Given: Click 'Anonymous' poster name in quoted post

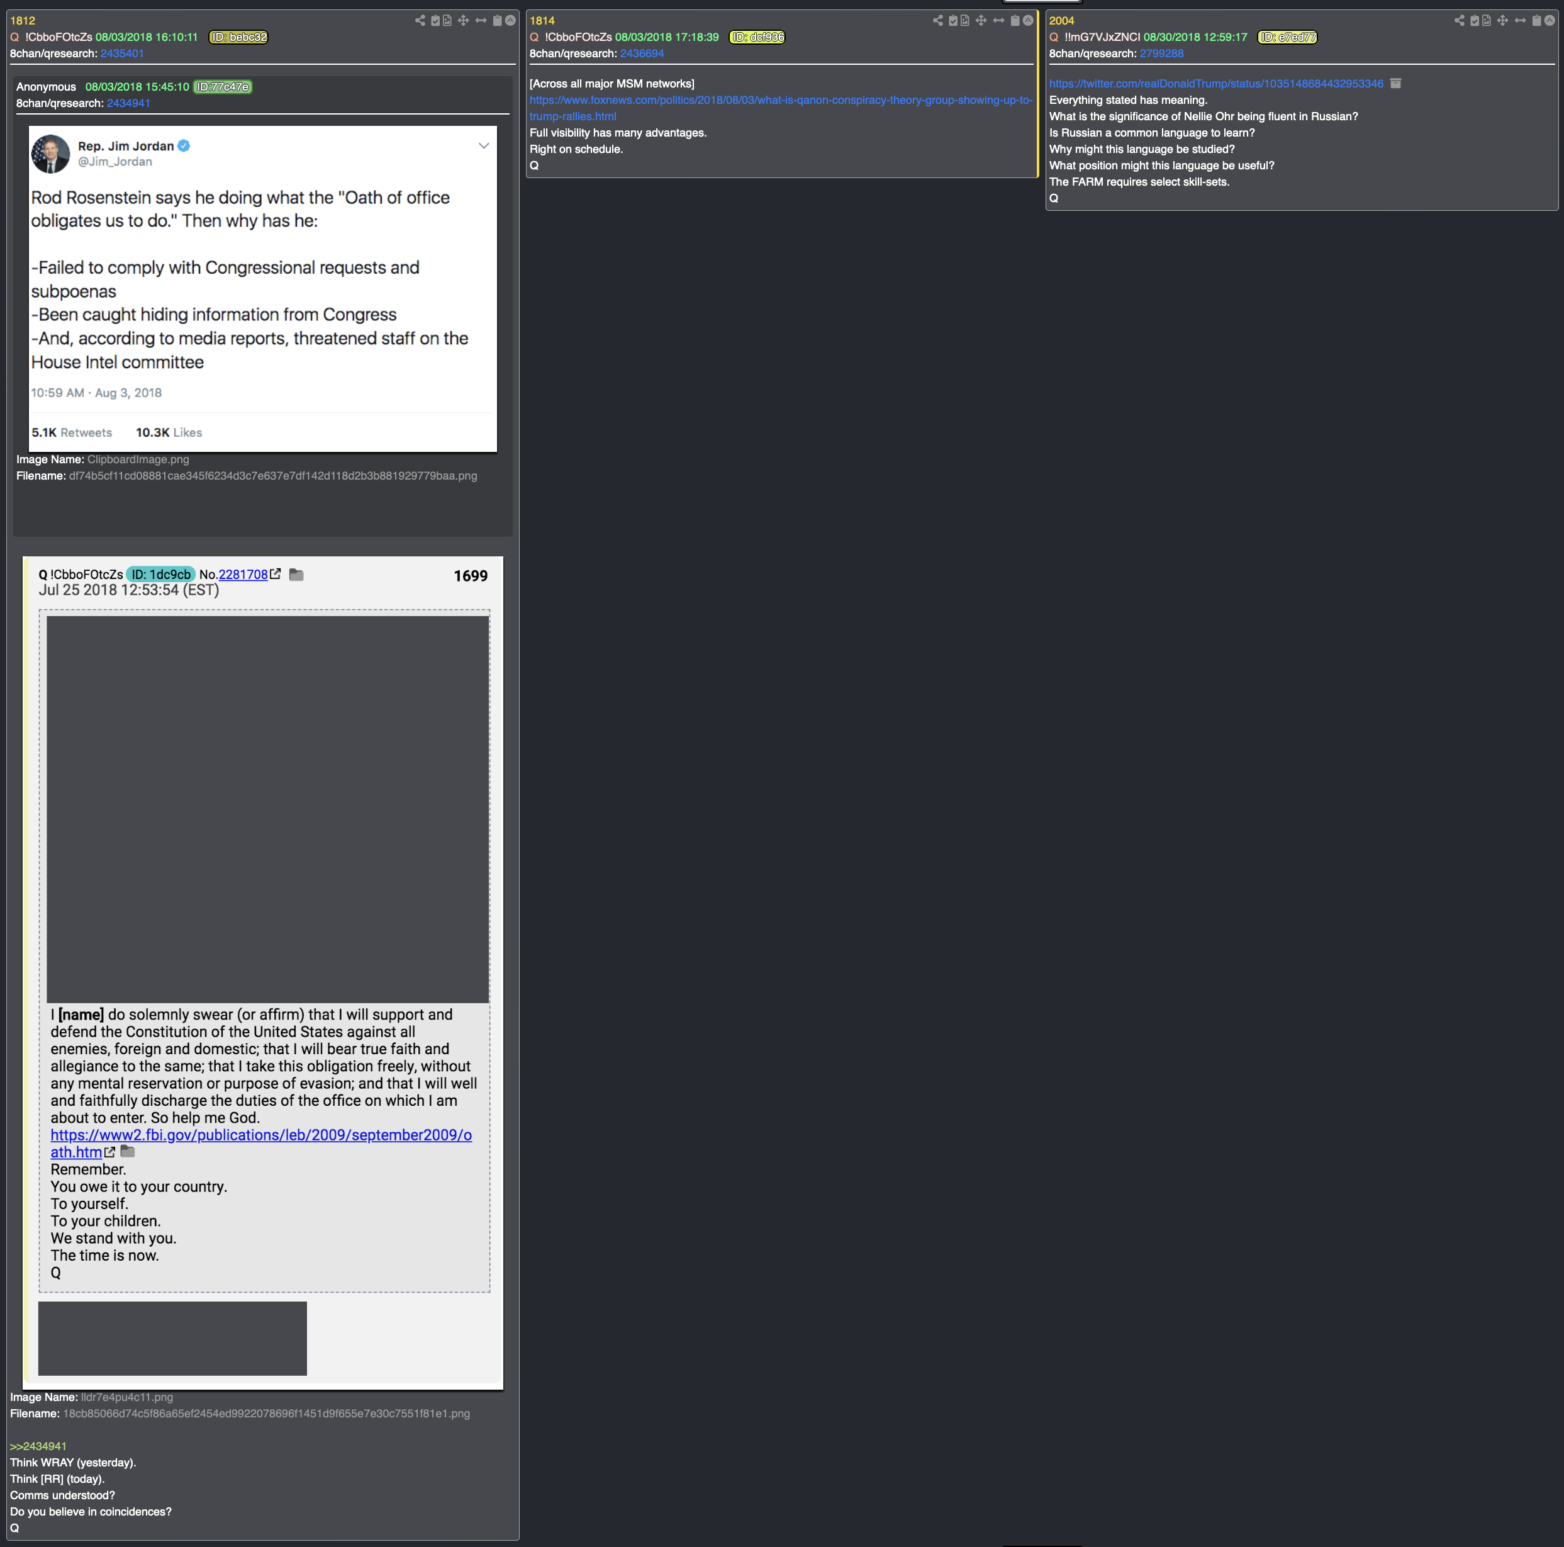Looking at the screenshot, I should tap(46, 87).
